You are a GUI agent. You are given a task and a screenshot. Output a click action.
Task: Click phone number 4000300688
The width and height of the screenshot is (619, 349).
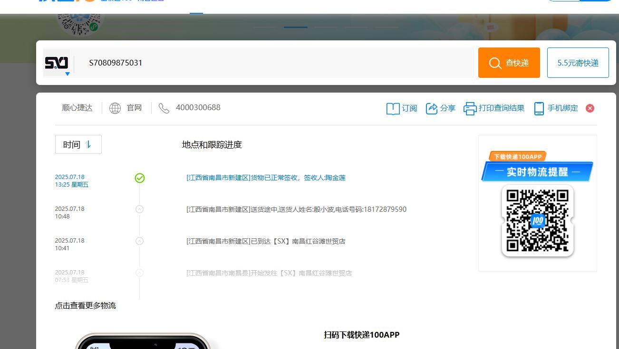click(198, 107)
